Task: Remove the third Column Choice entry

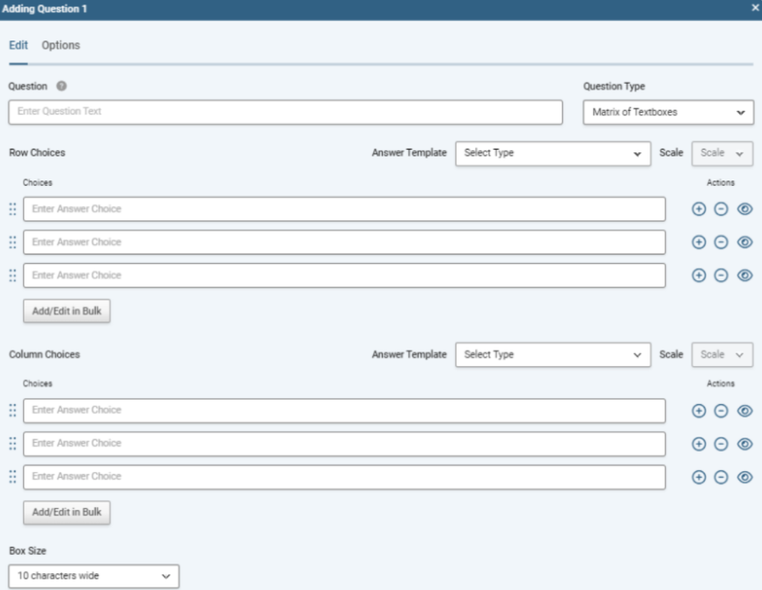Action: (721, 477)
